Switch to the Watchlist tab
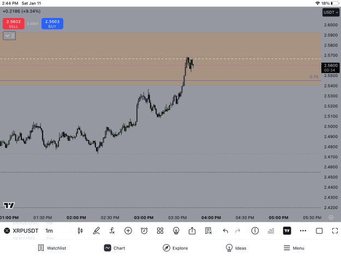 52,248
